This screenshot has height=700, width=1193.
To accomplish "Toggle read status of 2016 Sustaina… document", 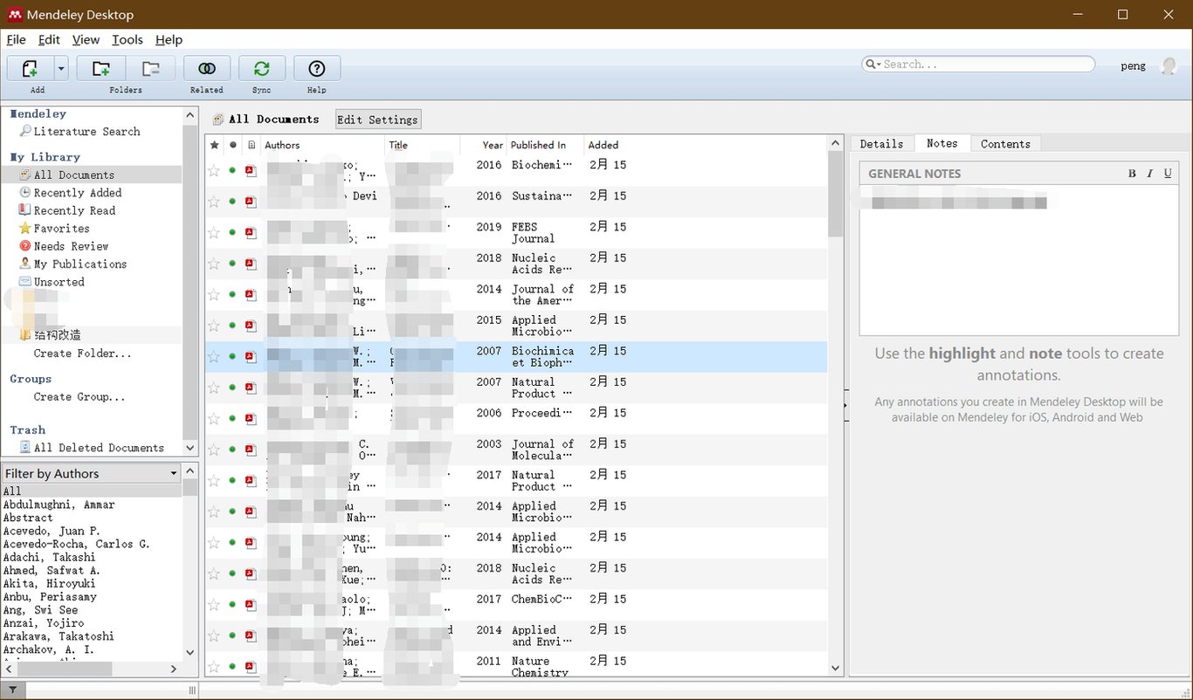I will pos(232,202).
